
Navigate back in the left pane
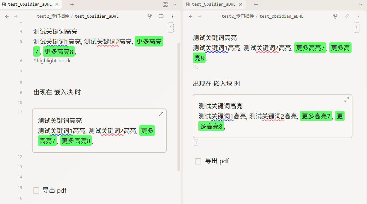pos(7,16)
